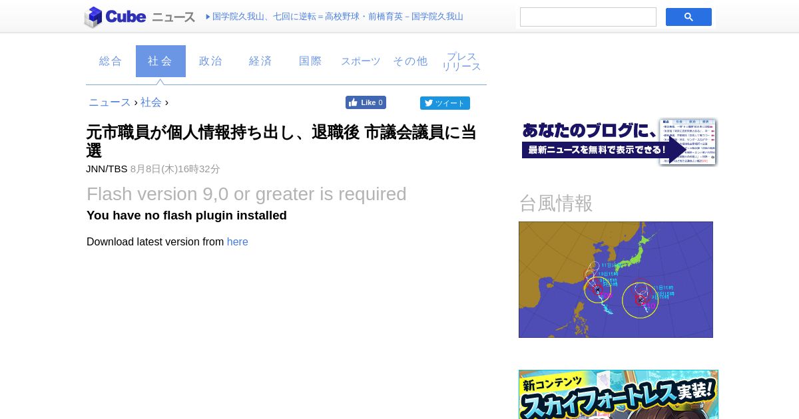Click the ニュース breadcrumb link
This screenshot has width=799, height=419.
(x=110, y=102)
